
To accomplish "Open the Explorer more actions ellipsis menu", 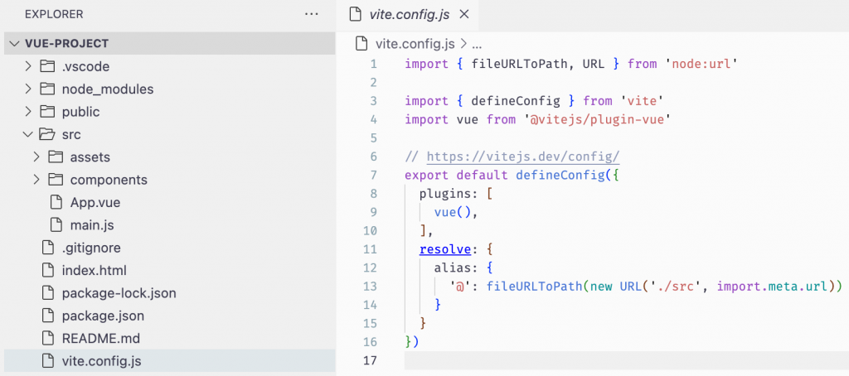I will [312, 14].
